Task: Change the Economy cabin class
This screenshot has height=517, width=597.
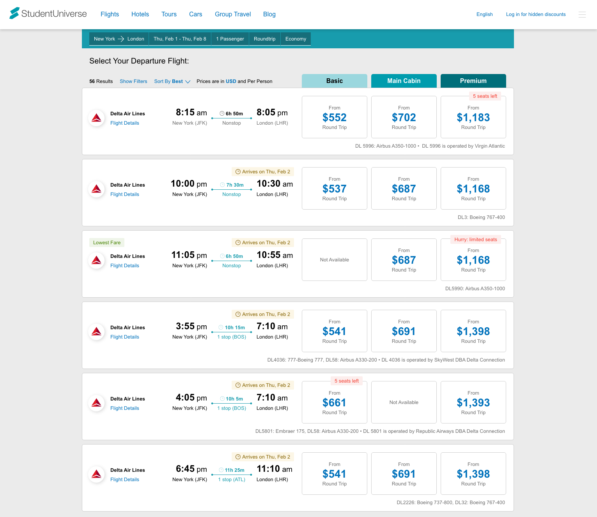Action: pos(296,39)
